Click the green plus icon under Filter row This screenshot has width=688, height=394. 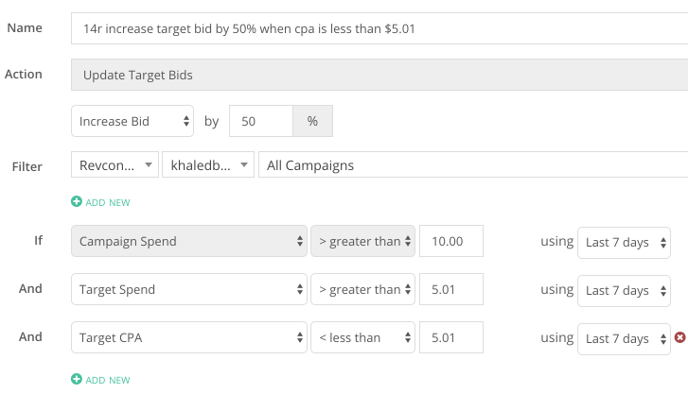(x=77, y=201)
